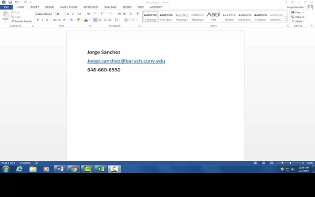This screenshot has width=315, height=197.
Task: Click the 4 WORDS count in status bar
Action: 25,163
